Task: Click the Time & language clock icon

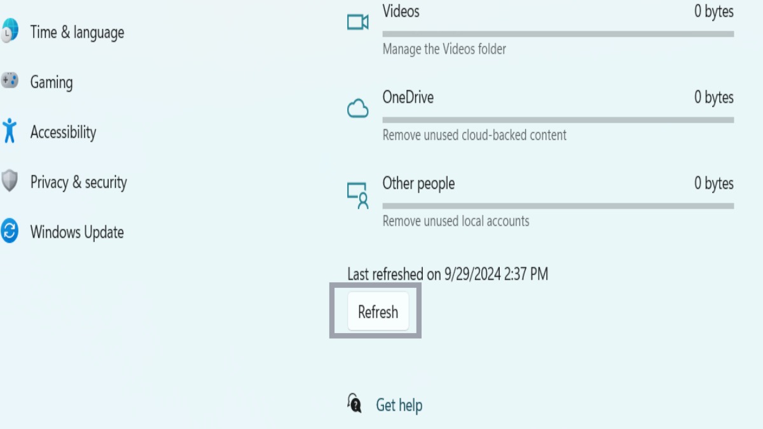Action: [10, 32]
